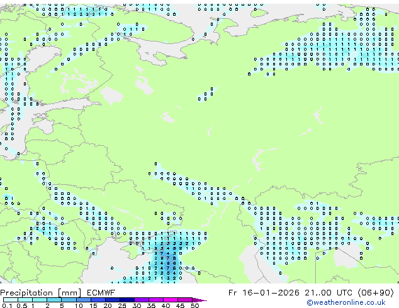Click the 45–50 mm legend color box
Viewport: 399px width, 308px height.
tap(185, 300)
